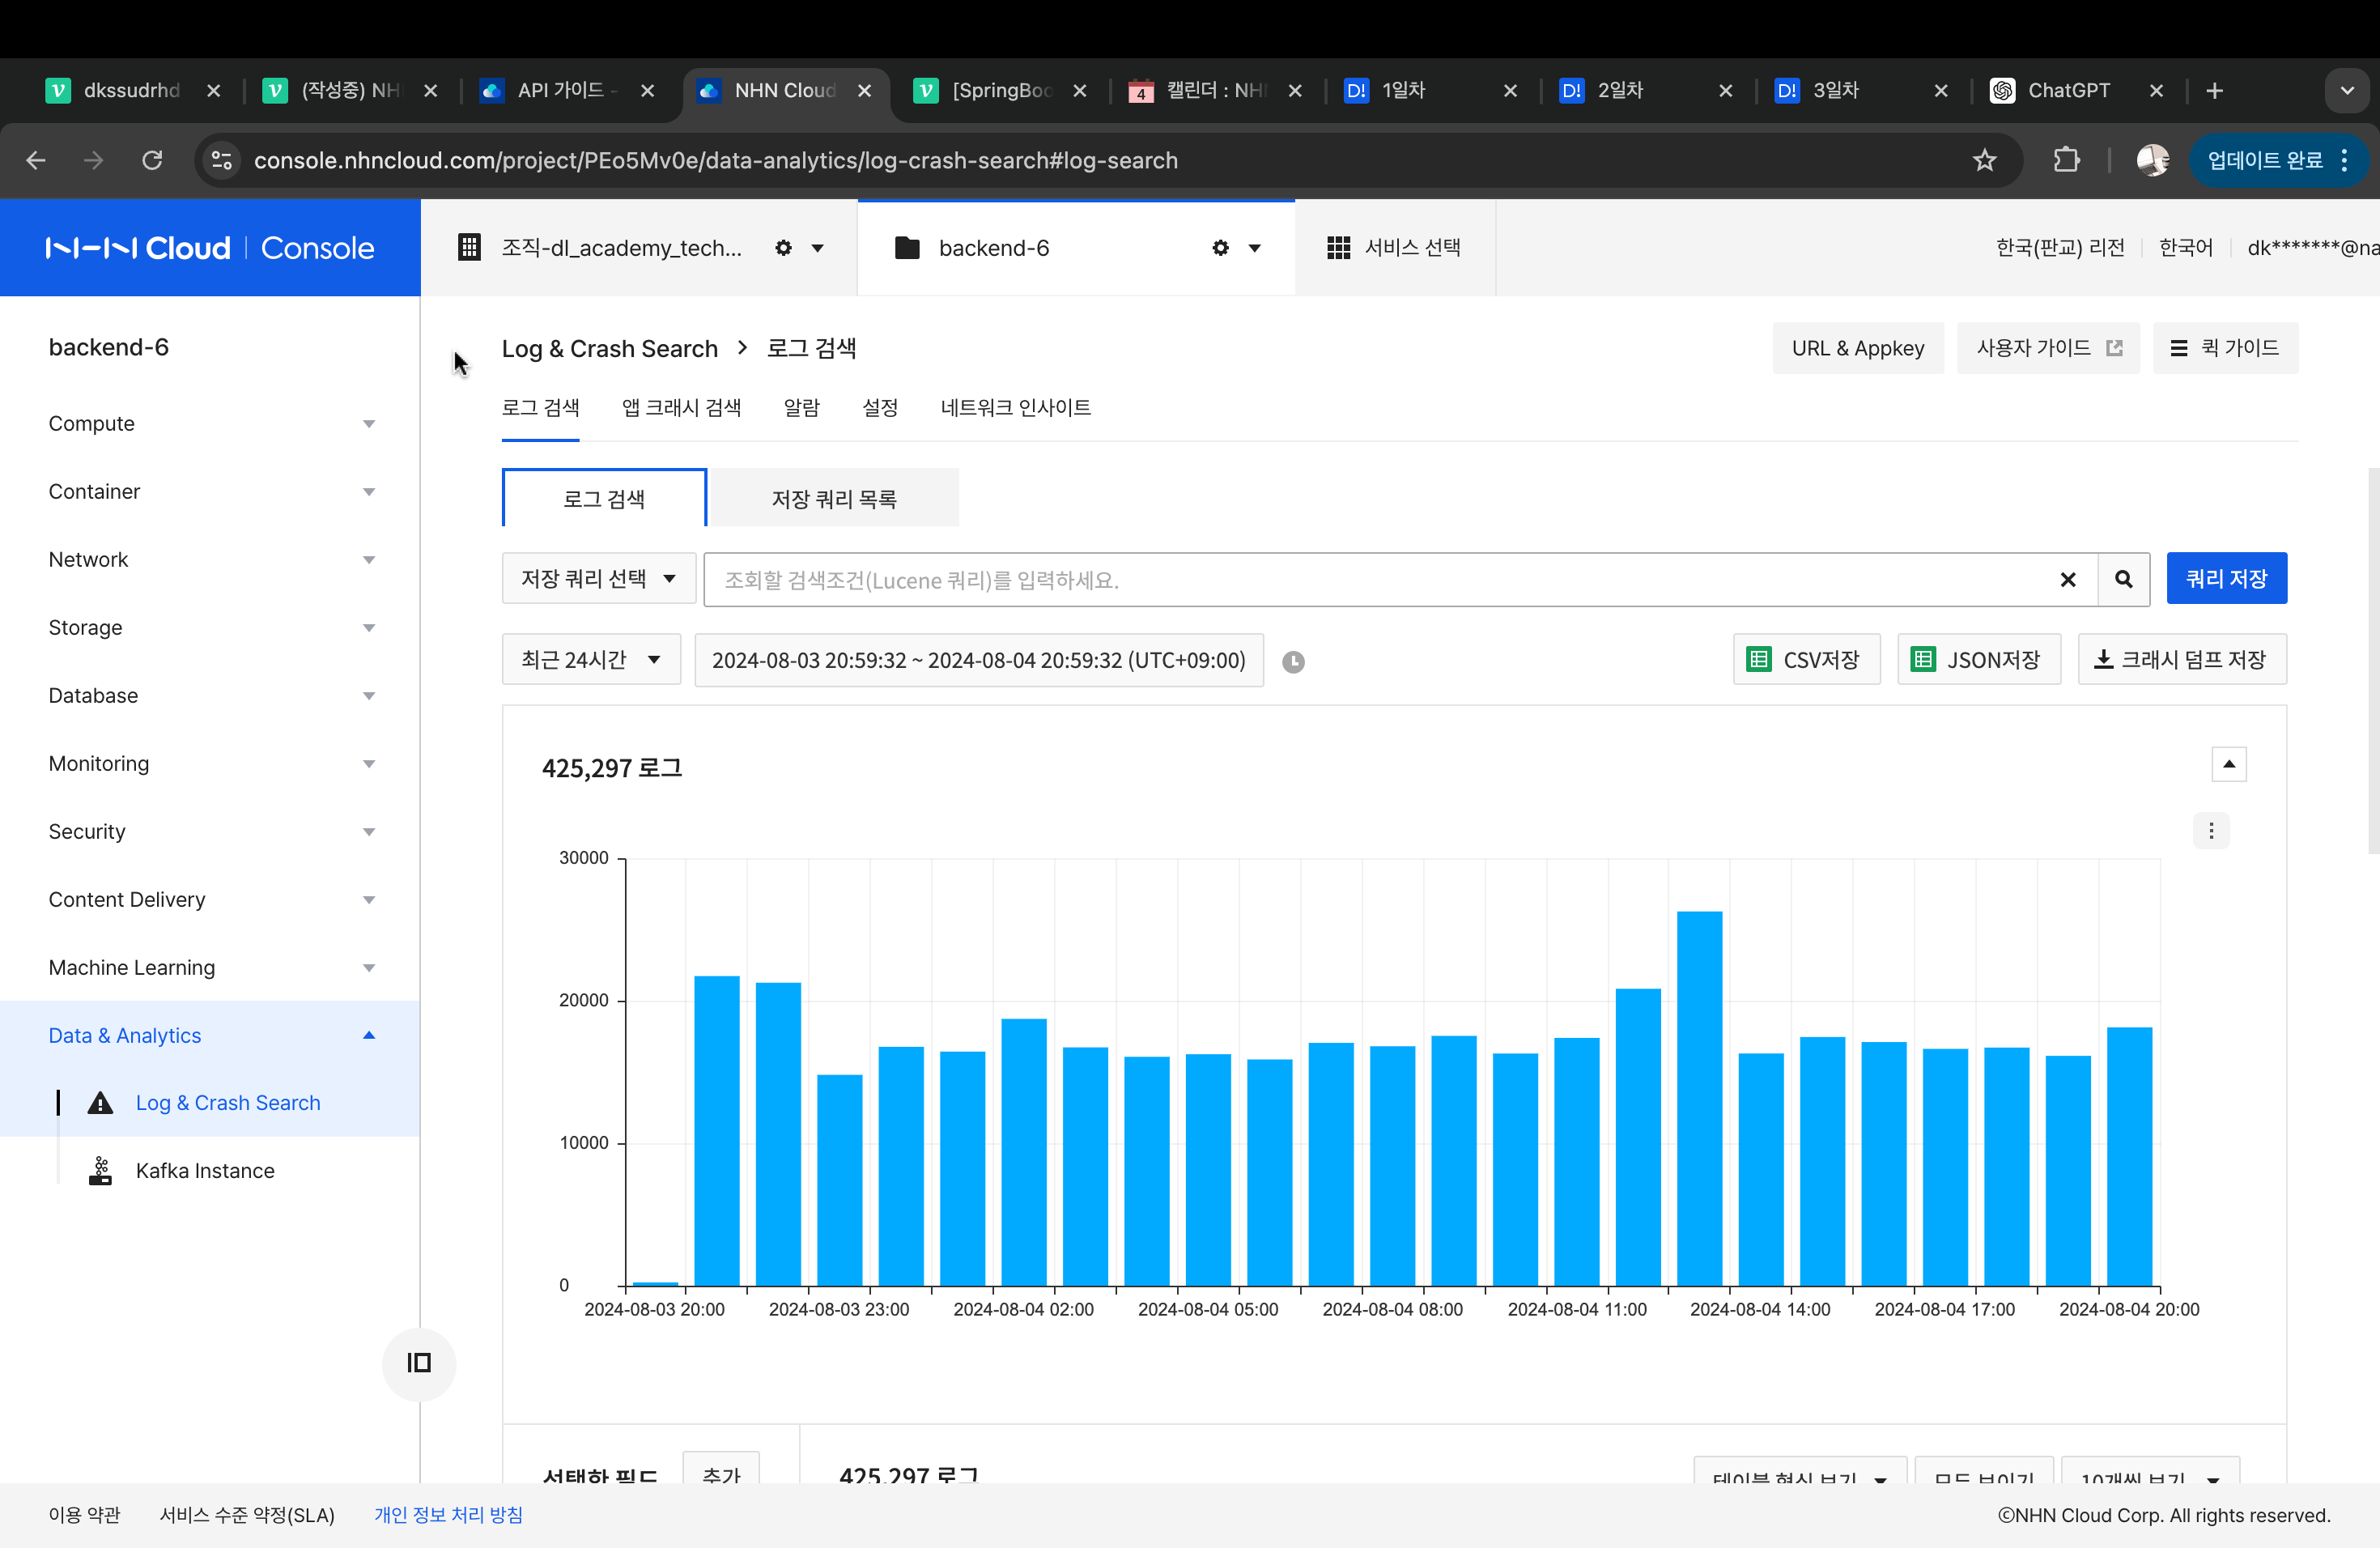The width and height of the screenshot is (2380, 1548).
Task: Open the backend-6 project gear settings
Action: [1220, 248]
